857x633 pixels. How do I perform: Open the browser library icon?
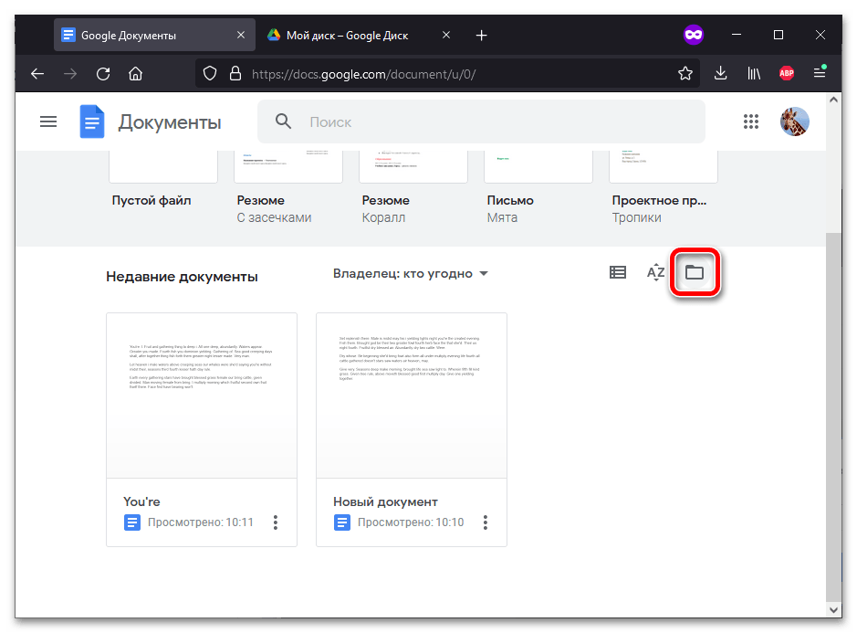click(x=754, y=73)
